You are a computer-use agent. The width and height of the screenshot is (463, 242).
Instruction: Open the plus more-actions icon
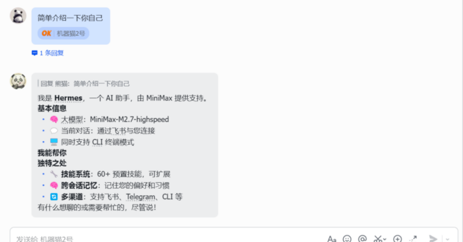pos(397,239)
